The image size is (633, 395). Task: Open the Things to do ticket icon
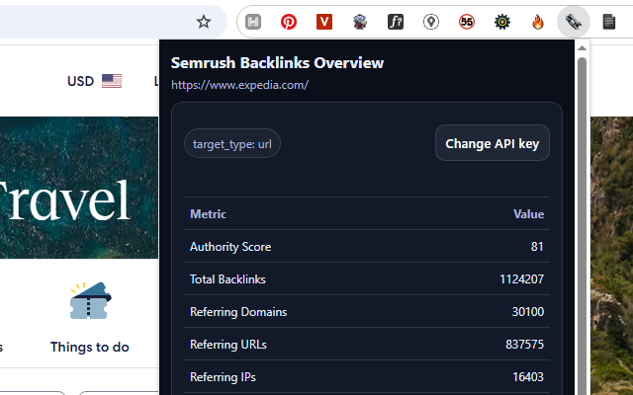90,300
